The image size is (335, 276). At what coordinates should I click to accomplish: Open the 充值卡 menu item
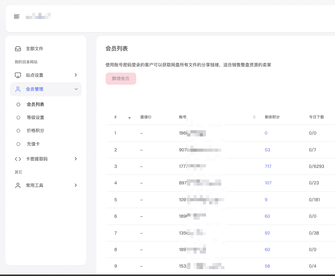(33, 144)
